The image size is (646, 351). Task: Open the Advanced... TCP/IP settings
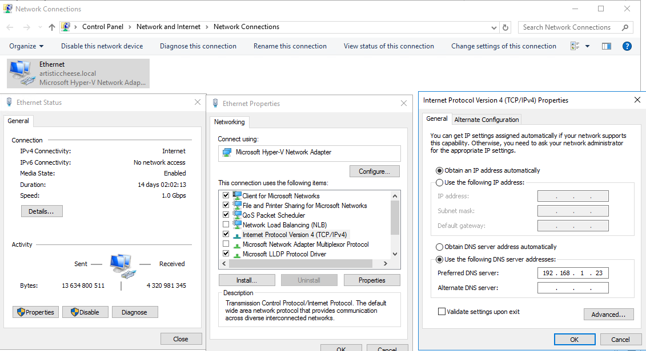click(x=608, y=315)
